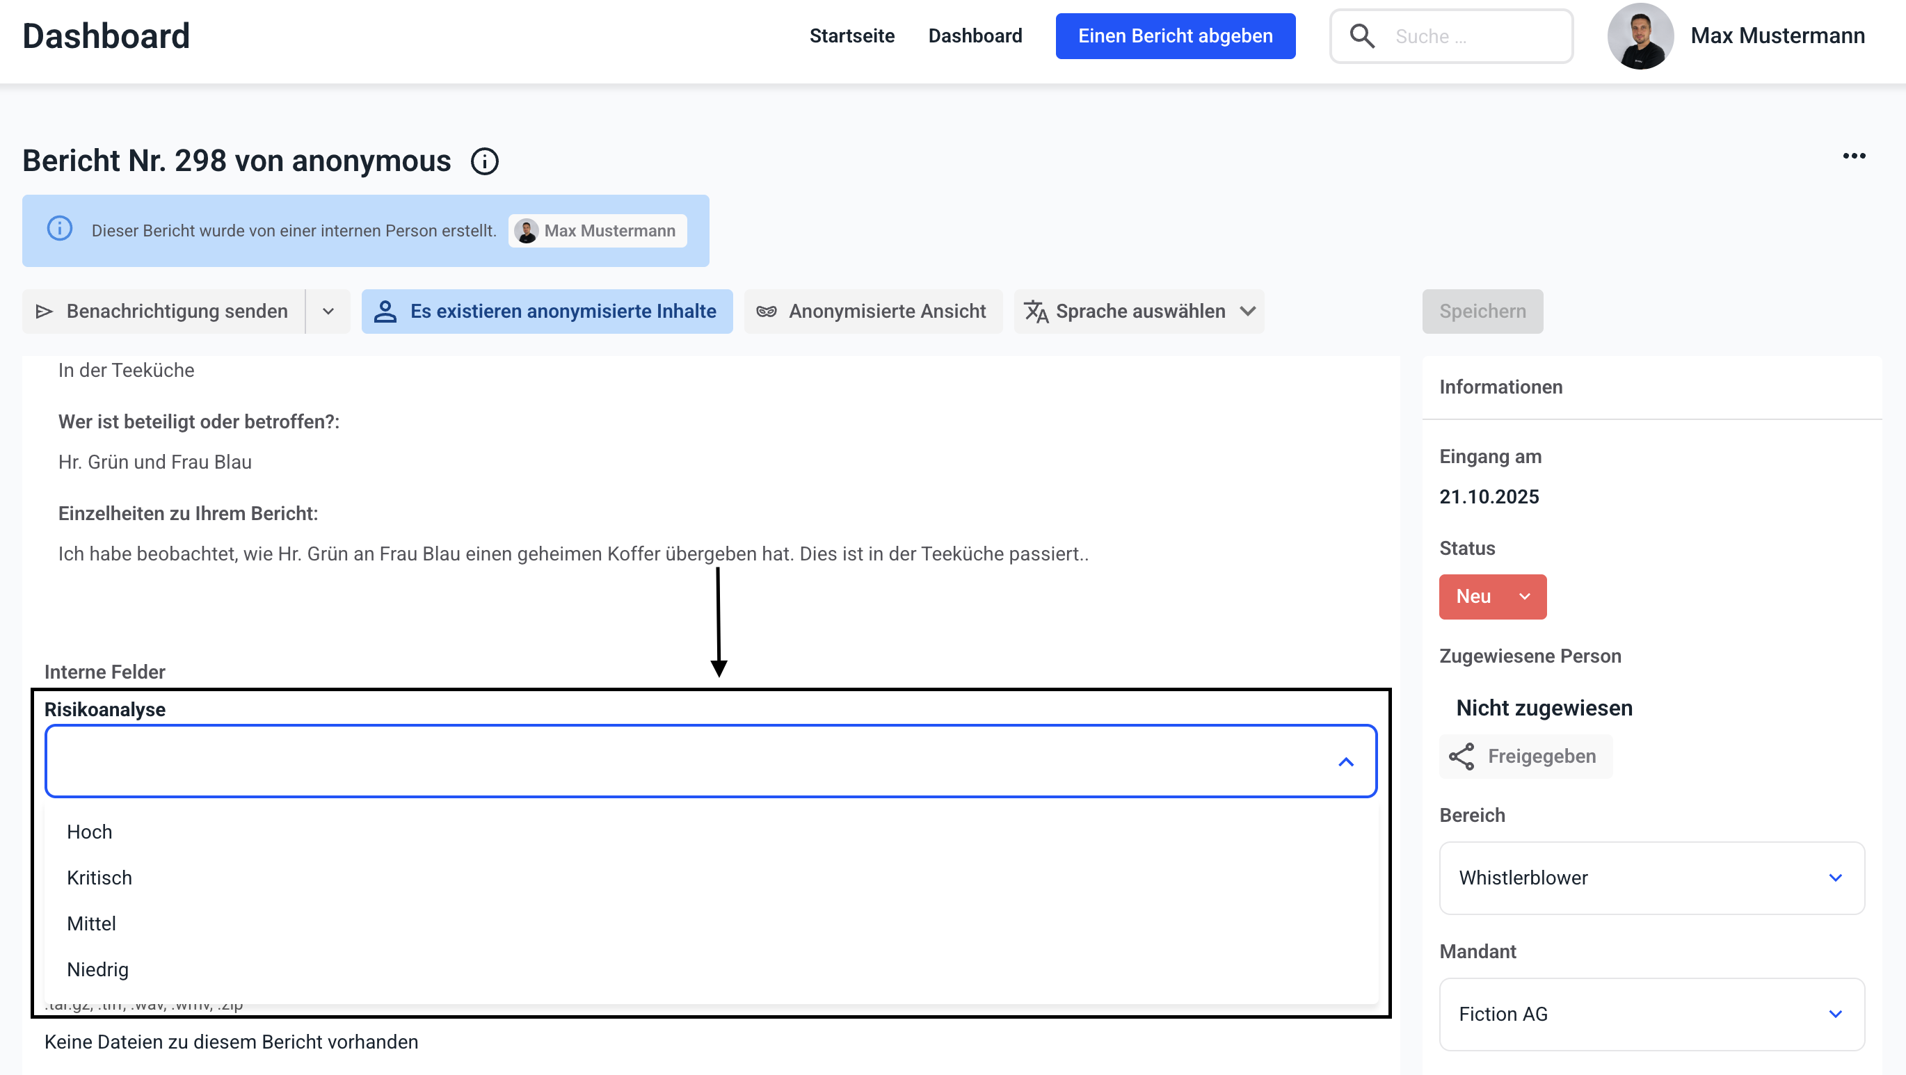This screenshot has width=1906, height=1075.
Task: Expand the Benachrichtigung senden arrow dropdown
Action: pyautogui.click(x=328, y=312)
